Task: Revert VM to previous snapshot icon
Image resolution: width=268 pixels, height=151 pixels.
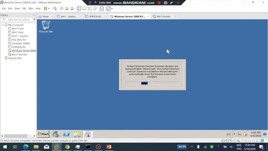Action: [67, 8]
